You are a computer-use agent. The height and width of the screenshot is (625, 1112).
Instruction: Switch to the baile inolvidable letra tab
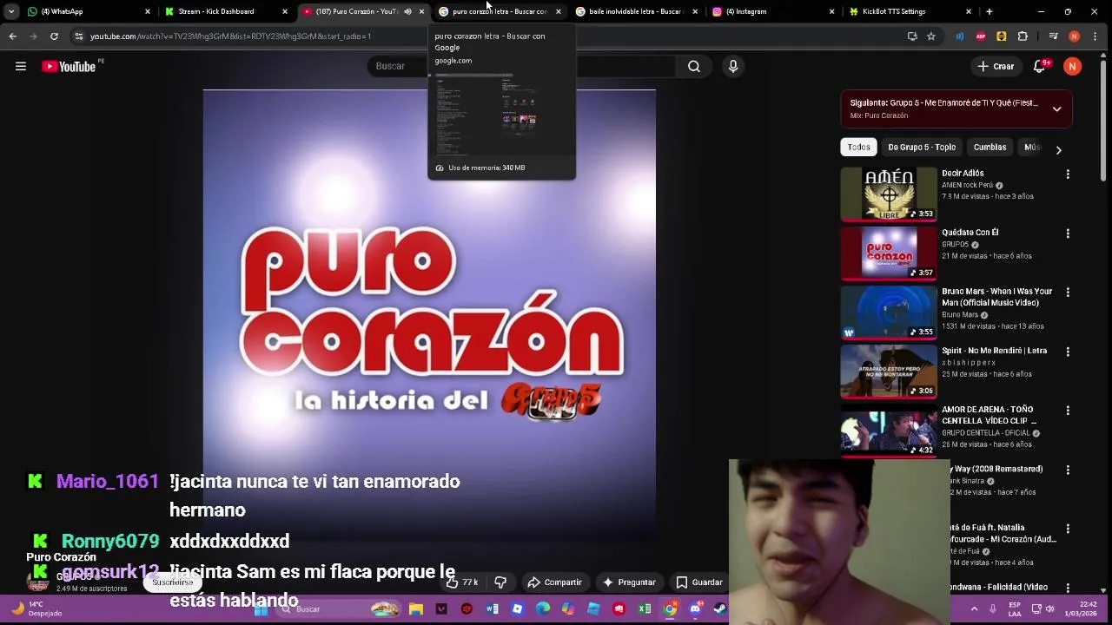pyautogui.click(x=635, y=11)
